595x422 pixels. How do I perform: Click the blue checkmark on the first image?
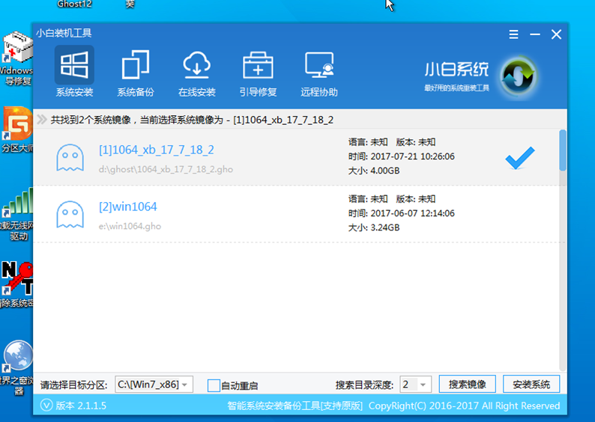520,157
